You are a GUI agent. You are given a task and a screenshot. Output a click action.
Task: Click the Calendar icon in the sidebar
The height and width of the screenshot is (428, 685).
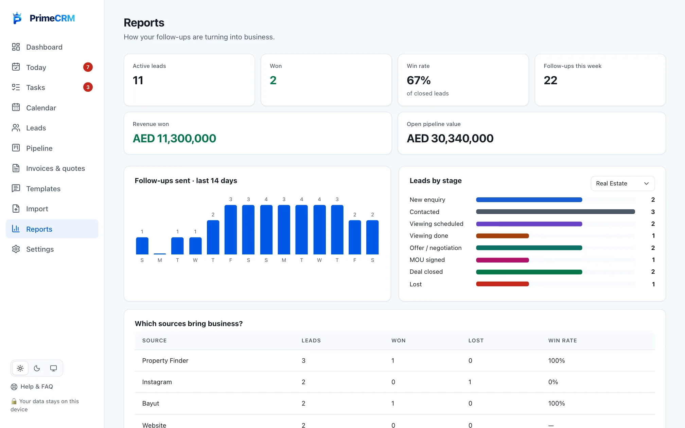(x=16, y=107)
